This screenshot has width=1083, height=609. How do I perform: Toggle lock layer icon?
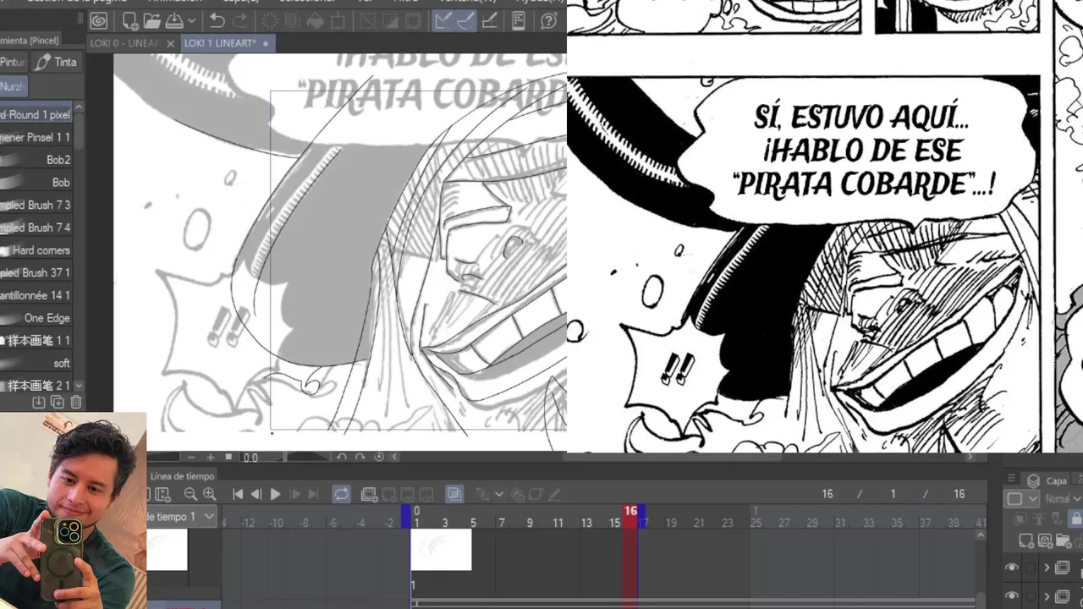(x=1077, y=518)
